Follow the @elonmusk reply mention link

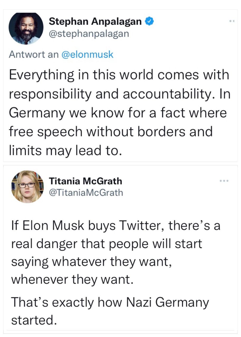click(87, 54)
